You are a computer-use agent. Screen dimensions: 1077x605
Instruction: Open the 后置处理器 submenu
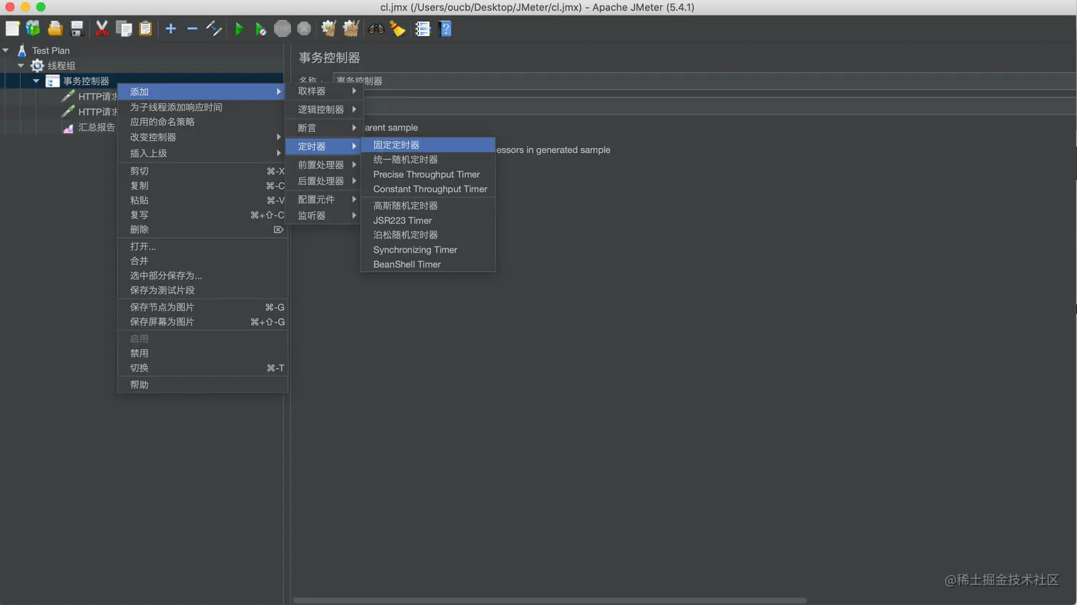click(x=325, y=181)
